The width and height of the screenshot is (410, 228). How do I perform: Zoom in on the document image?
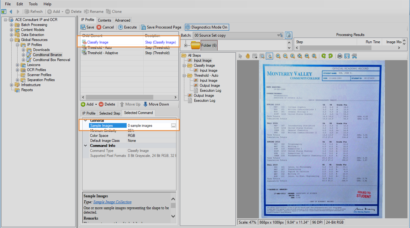[x=278, y=56]
